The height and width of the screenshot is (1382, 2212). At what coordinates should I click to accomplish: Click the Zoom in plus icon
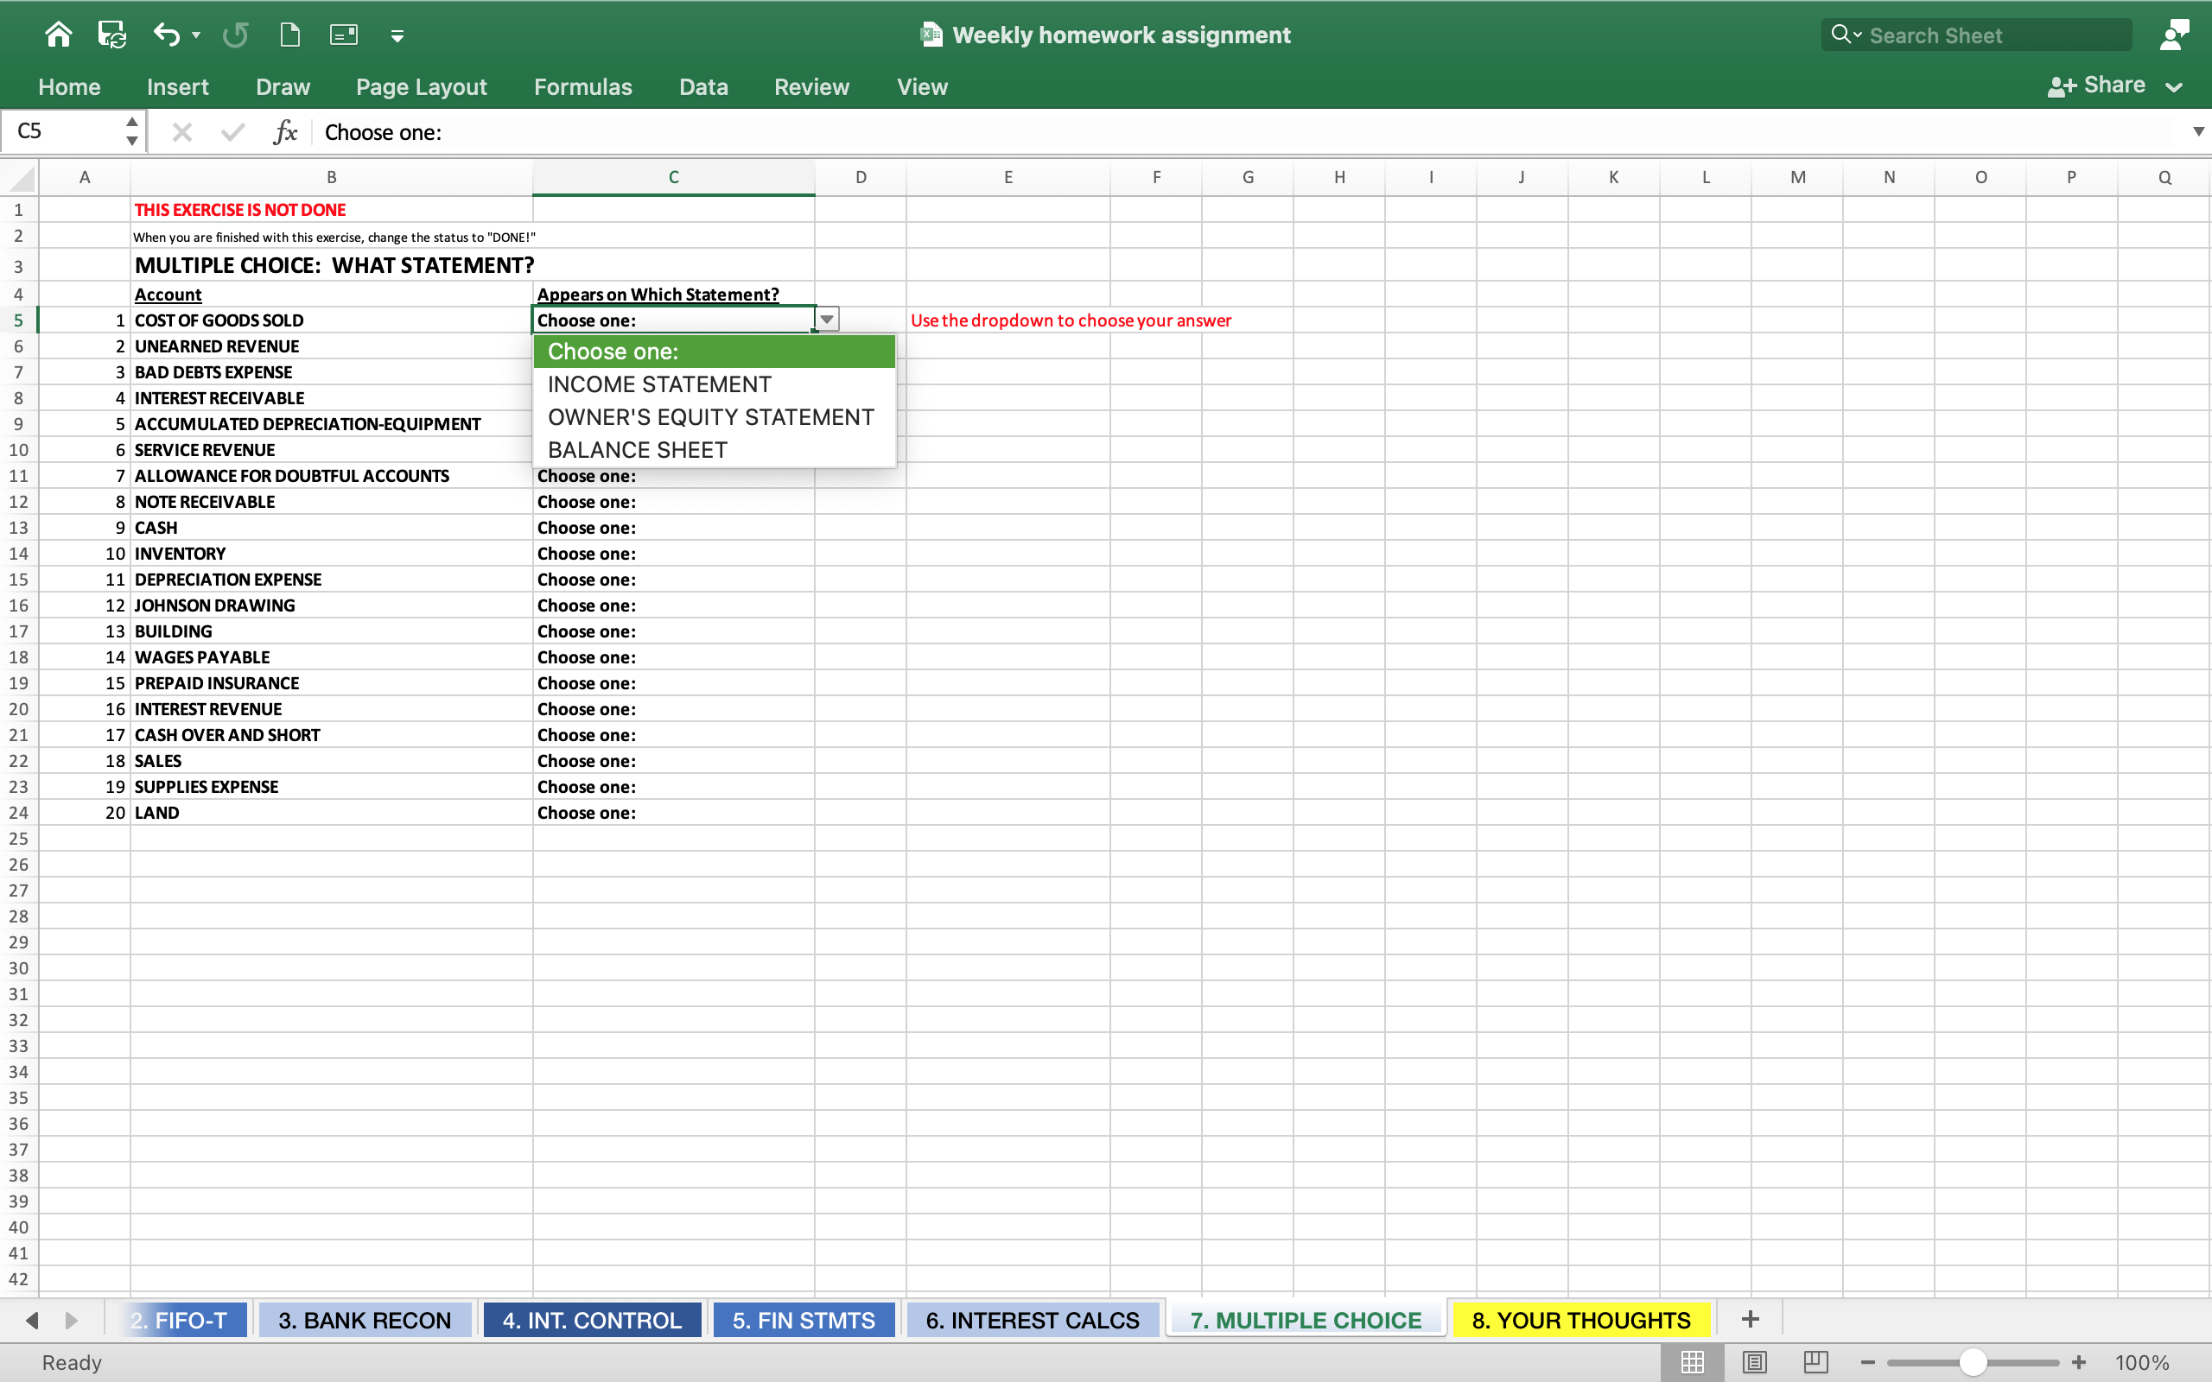(2079, 1362)
